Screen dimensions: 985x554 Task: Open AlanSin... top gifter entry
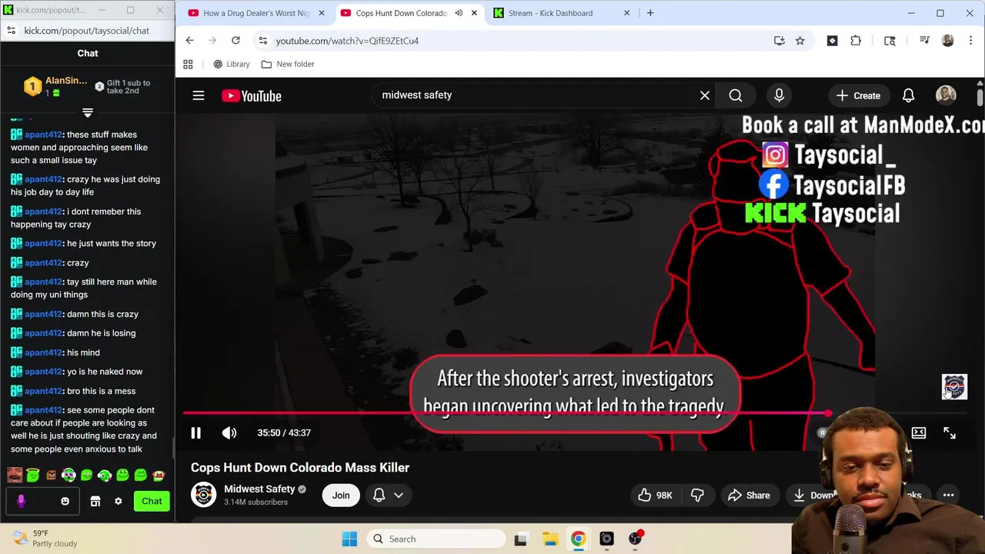(55, 86)
